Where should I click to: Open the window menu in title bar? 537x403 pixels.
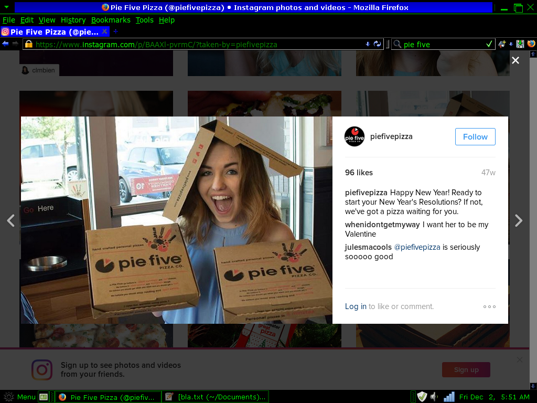pos(6,7)
